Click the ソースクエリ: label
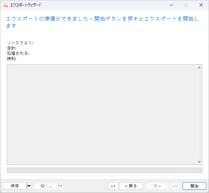 coord(20,43)
